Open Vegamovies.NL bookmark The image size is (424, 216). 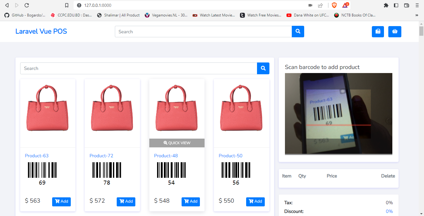(x=166, y=15)
